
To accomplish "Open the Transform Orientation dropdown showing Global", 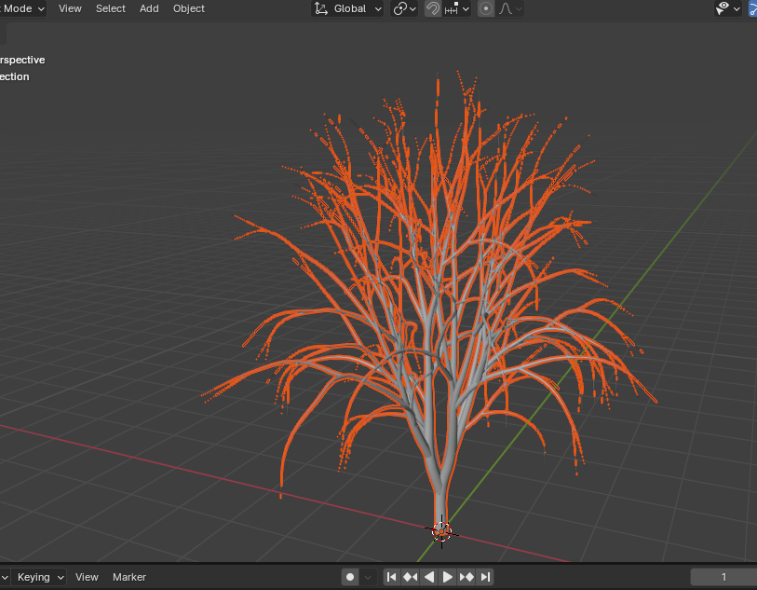I will click(347, 8).
